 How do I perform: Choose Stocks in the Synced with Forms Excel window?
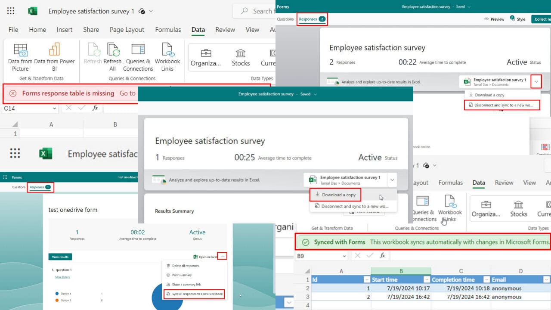[x=519, y=208]
